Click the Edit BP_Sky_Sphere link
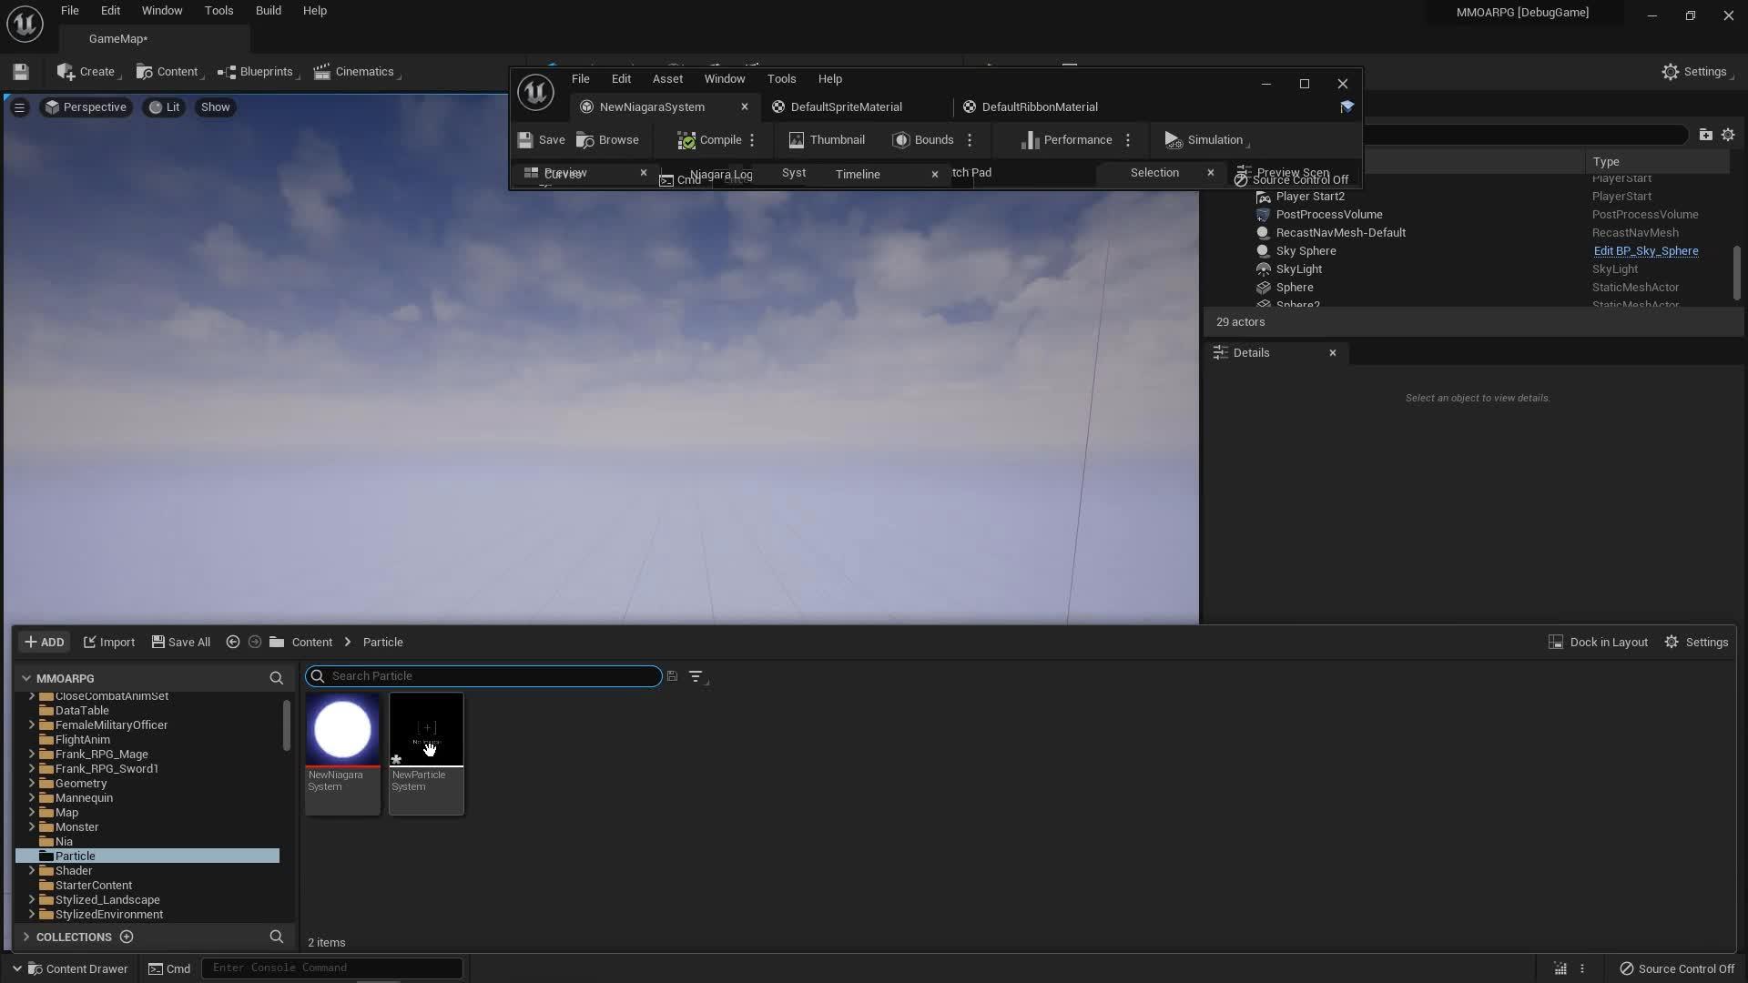 [x=1645, y=251]
